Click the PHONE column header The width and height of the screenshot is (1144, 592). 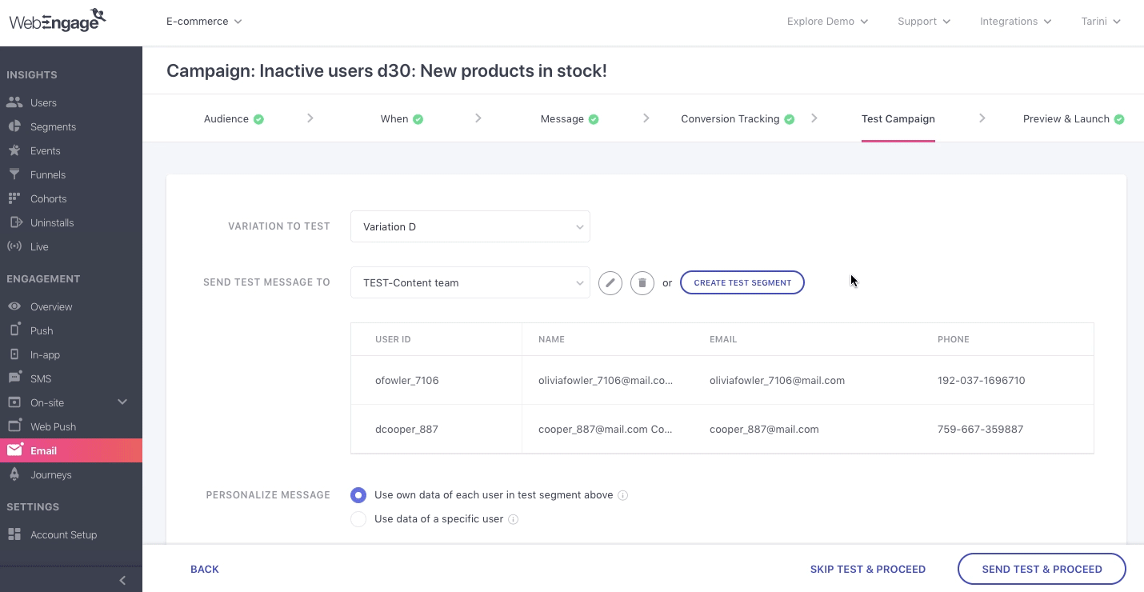pyautogui.click(x=953, y=339)
